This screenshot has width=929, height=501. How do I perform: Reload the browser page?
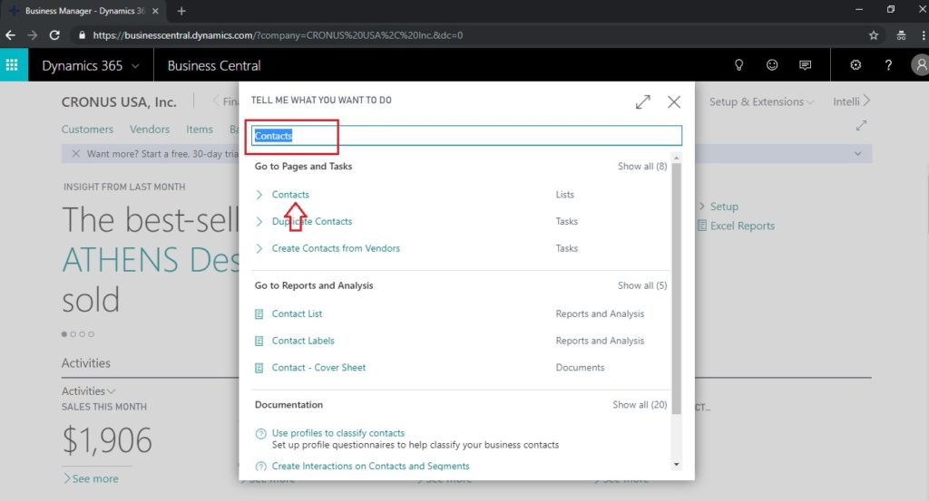tap(54, 35)
